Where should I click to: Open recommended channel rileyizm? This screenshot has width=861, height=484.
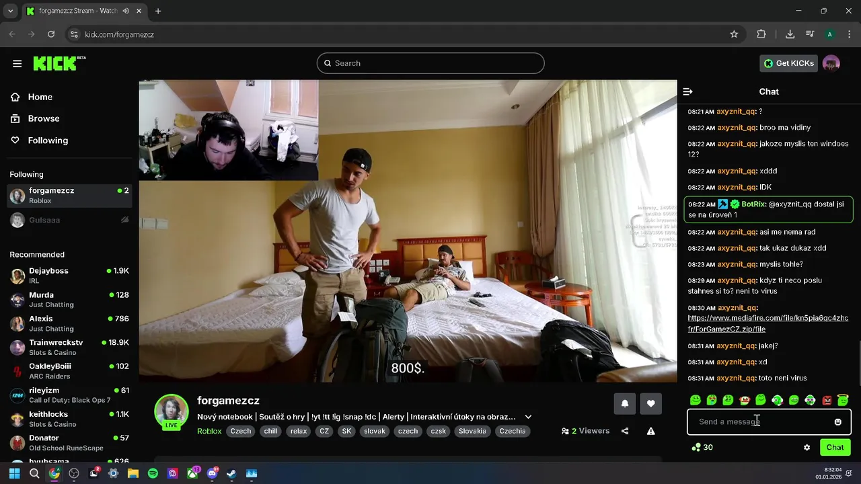[x=69, y=395]
